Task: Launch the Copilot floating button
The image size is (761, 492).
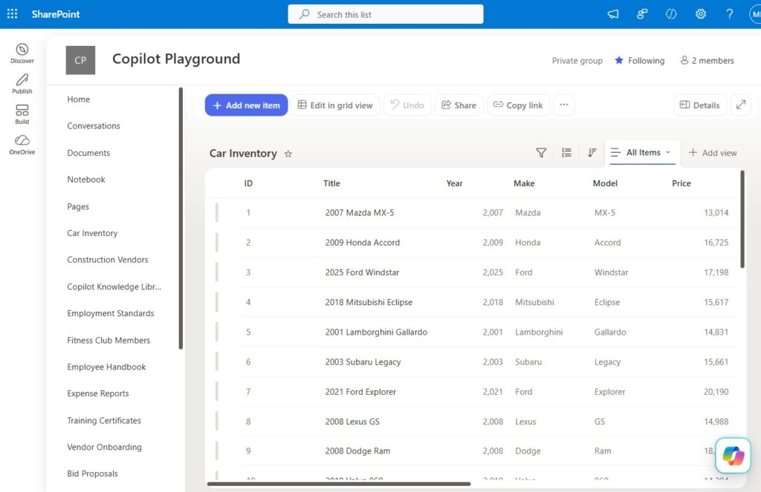Action: pos(733,456)
